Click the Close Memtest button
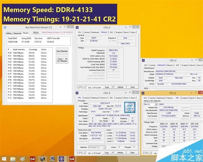Viewport: 203px width, 162px height. click(62, 51)
